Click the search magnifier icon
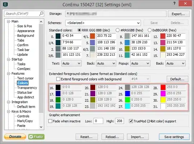 point(41,14)
